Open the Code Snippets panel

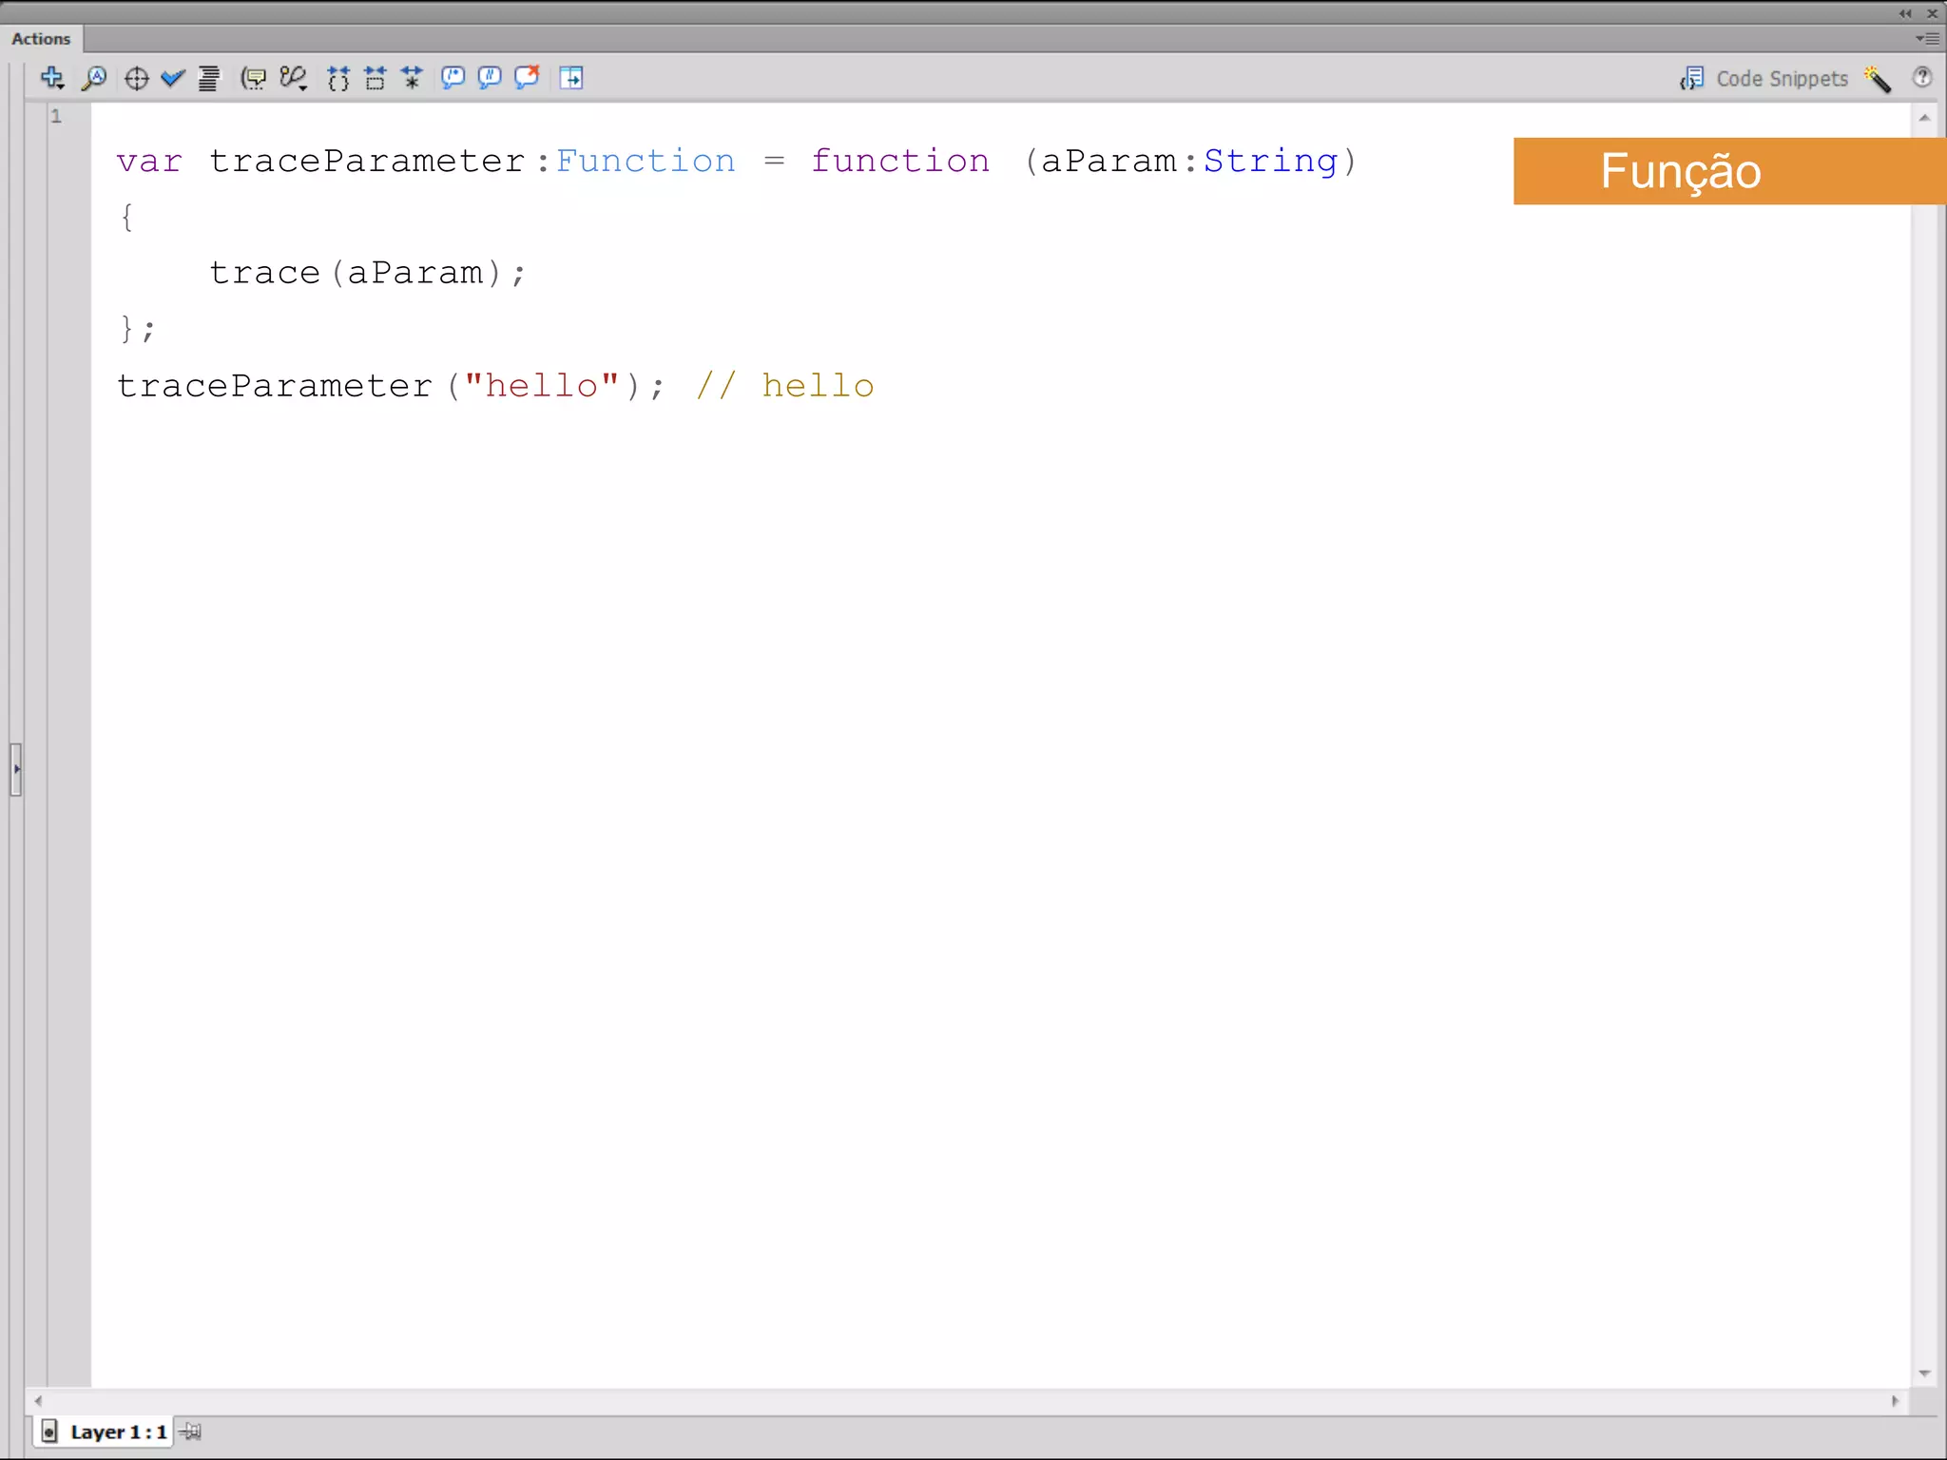(x=1782, y=79)
